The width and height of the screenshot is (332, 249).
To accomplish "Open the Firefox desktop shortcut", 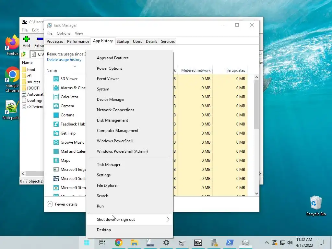I will tap(12, 45).
